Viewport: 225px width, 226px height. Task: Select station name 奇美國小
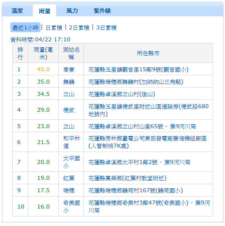(72, 207)
